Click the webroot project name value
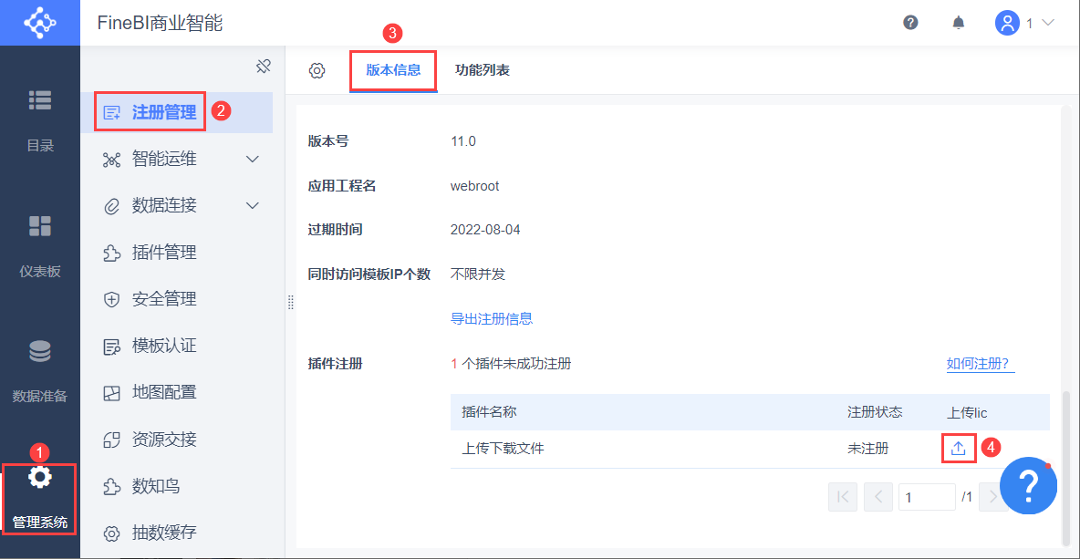Viewport: 1080px width, 559px height. (x=474, y=186)
